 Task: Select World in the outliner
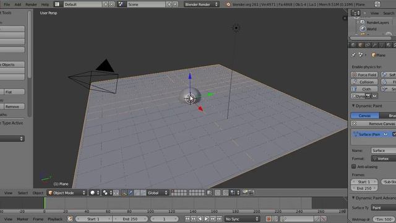[x=371, y=29]
